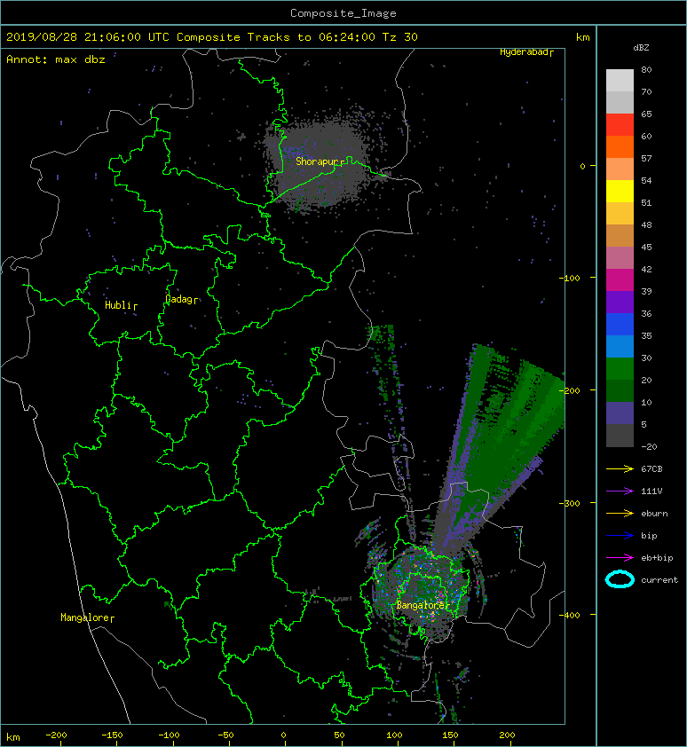Screen dimensions: 687x747
Task: Click the 'Tracks to 06:24:00' header text
Action: [x=312, y=37]
